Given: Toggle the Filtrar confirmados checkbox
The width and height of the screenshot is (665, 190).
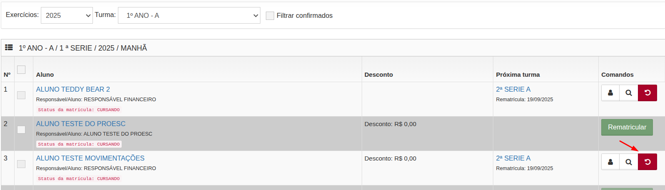Looking at the screenshot, I should click(x=270, y=16).
